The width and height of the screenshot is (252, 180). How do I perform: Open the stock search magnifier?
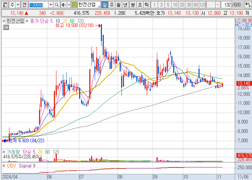(56, 5)
